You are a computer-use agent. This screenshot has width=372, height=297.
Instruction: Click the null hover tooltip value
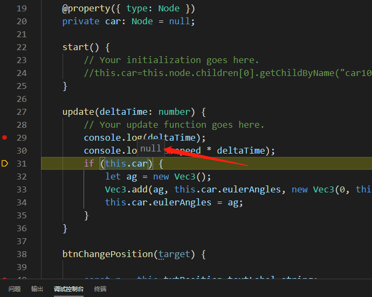[150, 149]
